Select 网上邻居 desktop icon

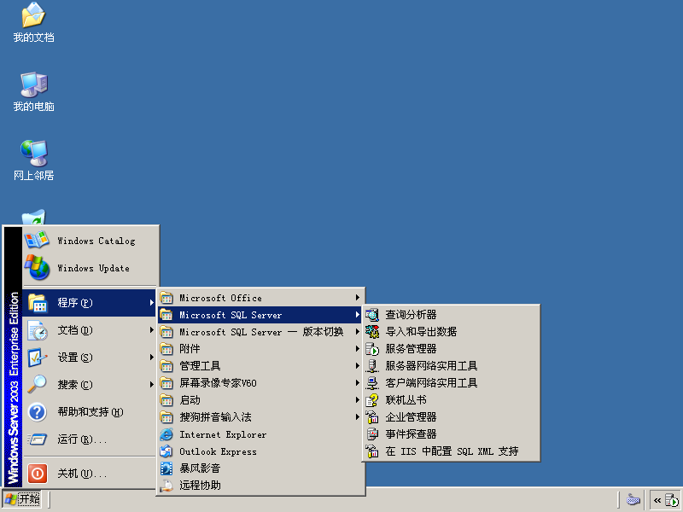click(33, 160)
